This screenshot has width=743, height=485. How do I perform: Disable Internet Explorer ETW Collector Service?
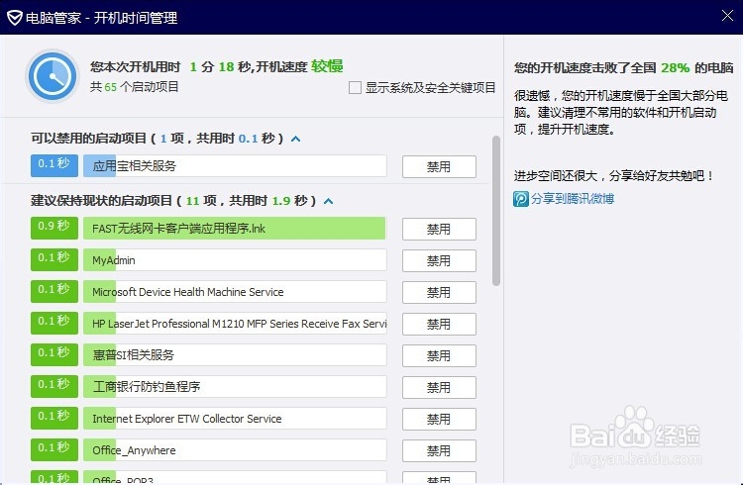pyautogui.click(x=439, y=419)
